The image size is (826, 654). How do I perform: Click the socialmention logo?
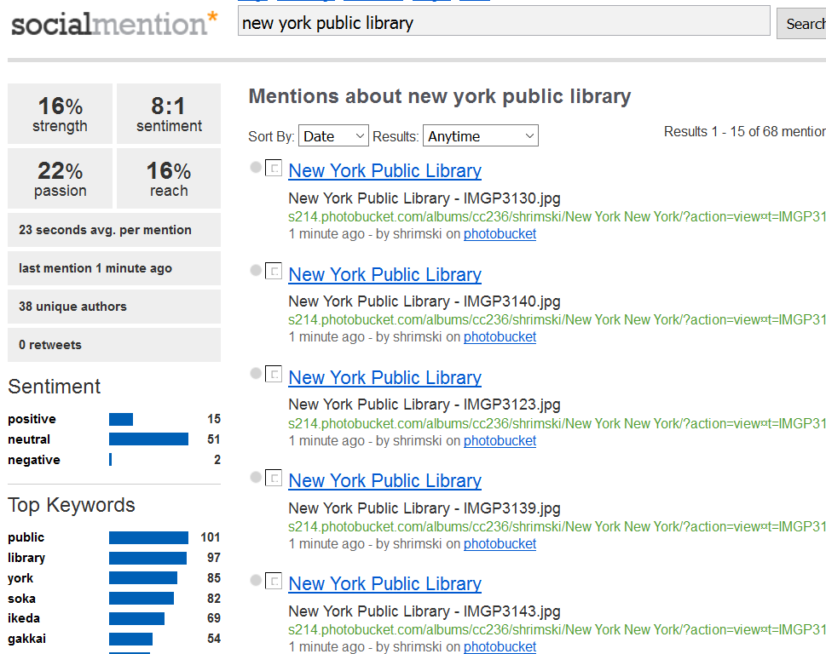(x=114, y=24)
